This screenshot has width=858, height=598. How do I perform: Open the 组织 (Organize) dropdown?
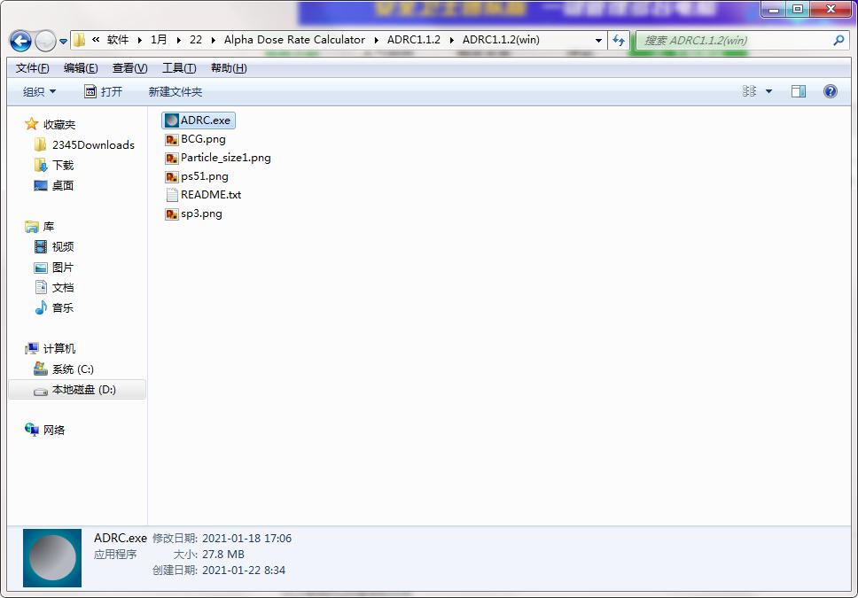39,92
